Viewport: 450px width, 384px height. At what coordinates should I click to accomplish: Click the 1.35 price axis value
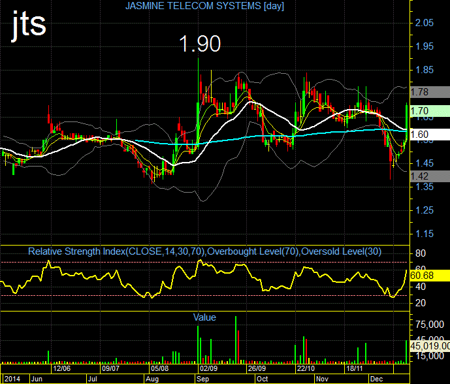425,187
